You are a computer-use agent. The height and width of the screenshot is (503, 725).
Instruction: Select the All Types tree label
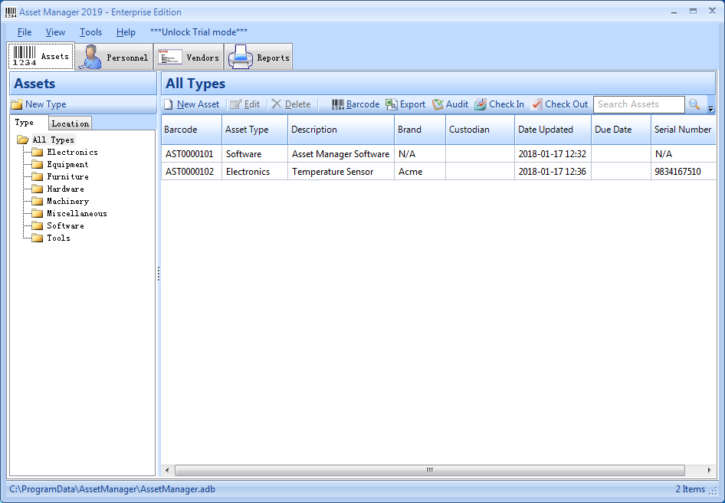tap(53, 140)
